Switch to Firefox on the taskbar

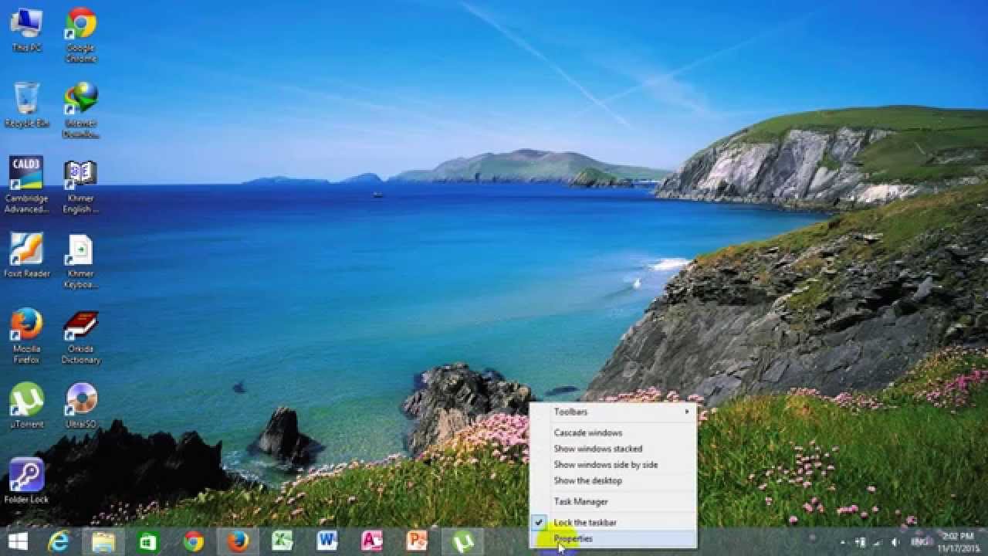(x=238, y=541)
